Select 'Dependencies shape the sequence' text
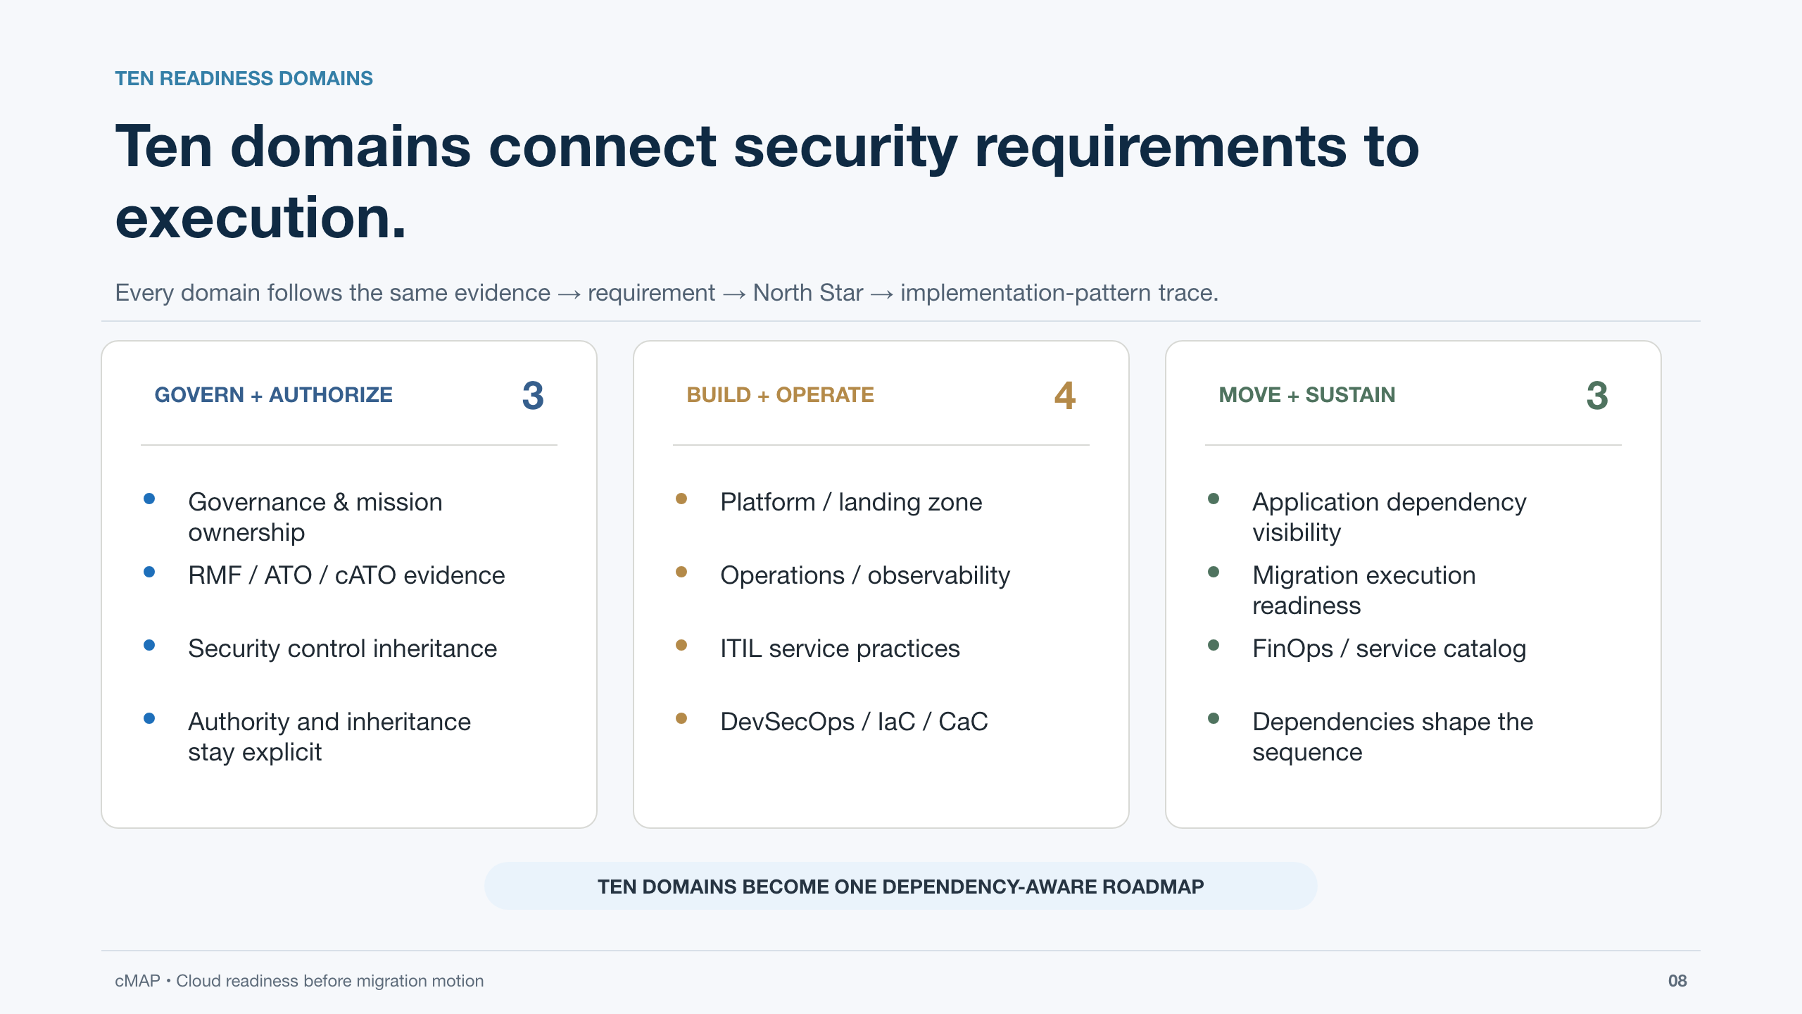The height and width of the screenshot is (1014, 1802). pos(1392,737)
